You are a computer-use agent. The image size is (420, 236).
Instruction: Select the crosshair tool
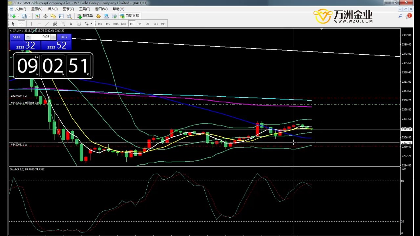[x=21, y=24]
